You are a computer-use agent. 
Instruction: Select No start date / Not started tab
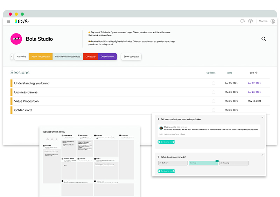point(68,56)
